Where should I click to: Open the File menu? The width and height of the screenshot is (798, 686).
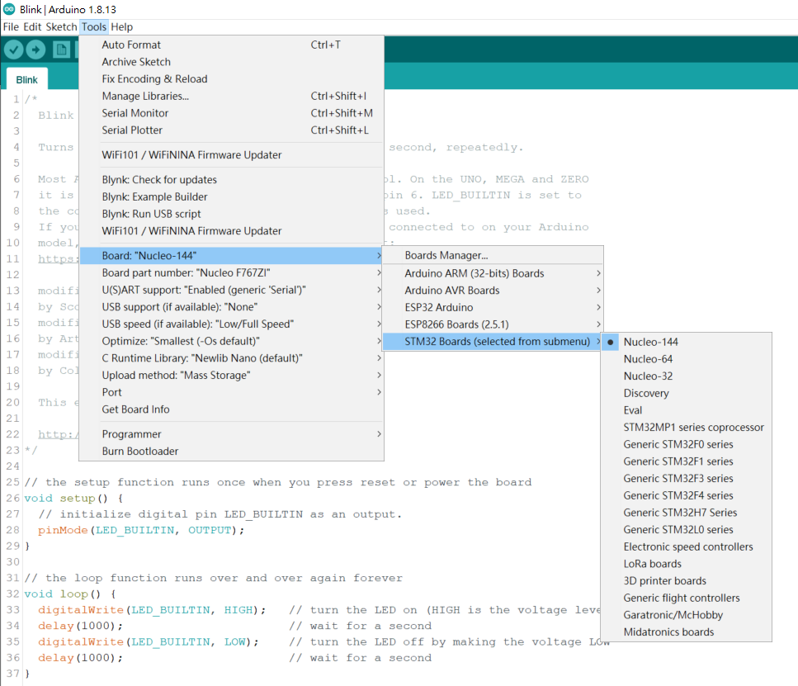[x=11, y=27]
